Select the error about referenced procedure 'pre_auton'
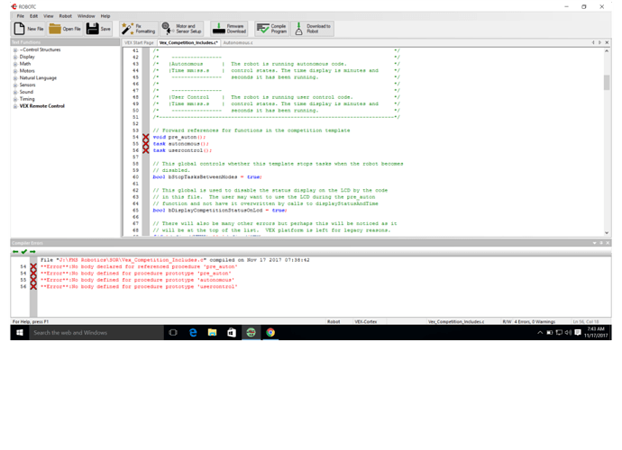 coord(138,266)
